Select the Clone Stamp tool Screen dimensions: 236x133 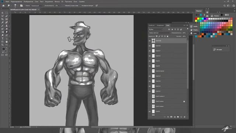[7, 25]
